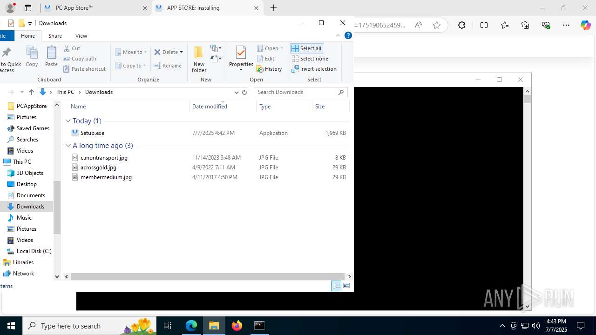
Task: Open Firefox from the taskbar
Action: coord(237,326)
